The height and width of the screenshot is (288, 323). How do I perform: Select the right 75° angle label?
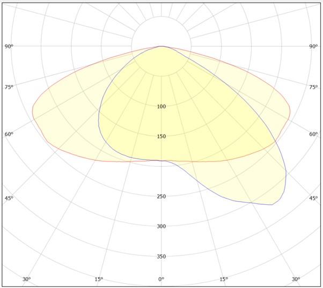pyautogui.click(x=313, y=87)
